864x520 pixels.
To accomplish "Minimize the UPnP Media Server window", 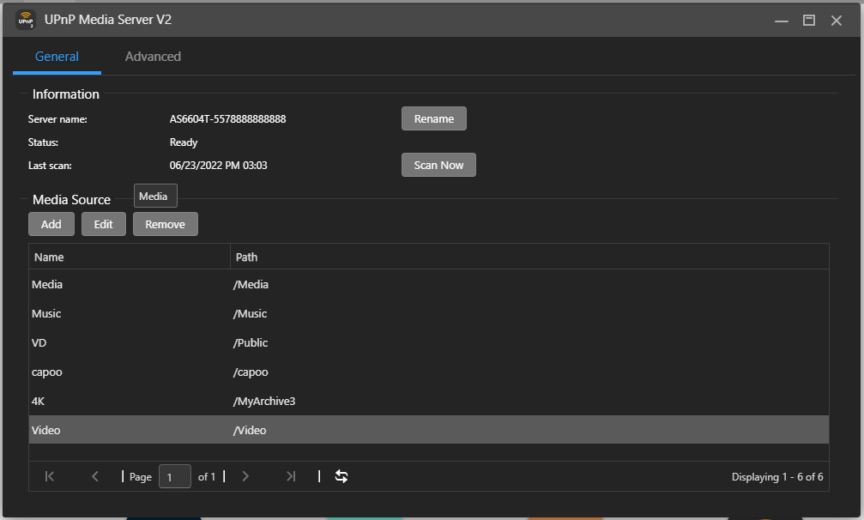I will (x=781, y=20).
